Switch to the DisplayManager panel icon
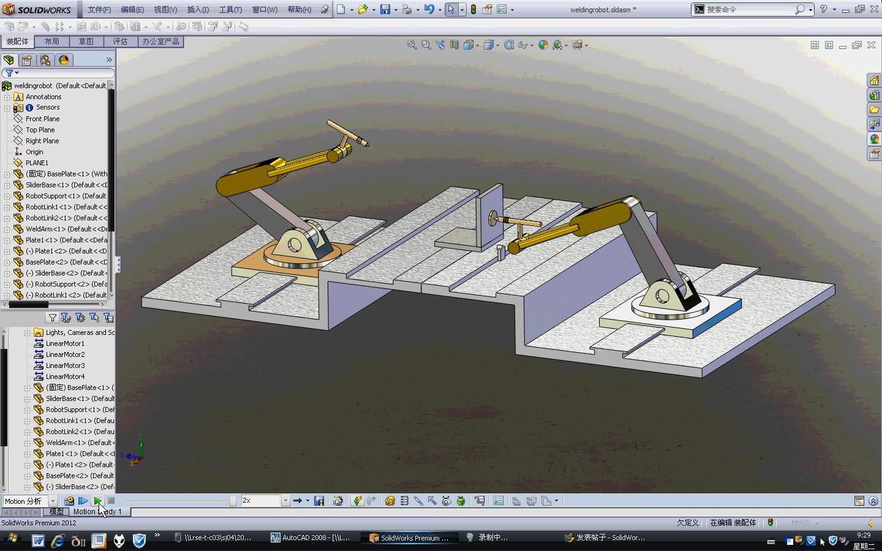This screenshot has width=882, height=551. coord(64,60)
